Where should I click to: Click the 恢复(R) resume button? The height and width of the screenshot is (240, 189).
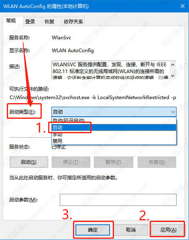(x=157, y=162)
